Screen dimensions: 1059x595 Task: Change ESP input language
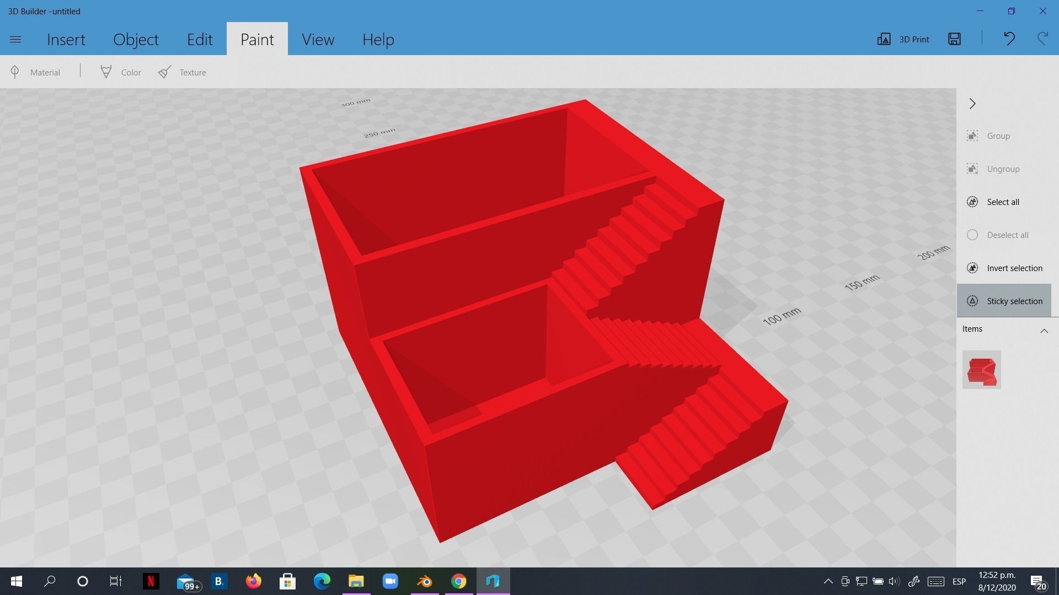coord(959,581)
